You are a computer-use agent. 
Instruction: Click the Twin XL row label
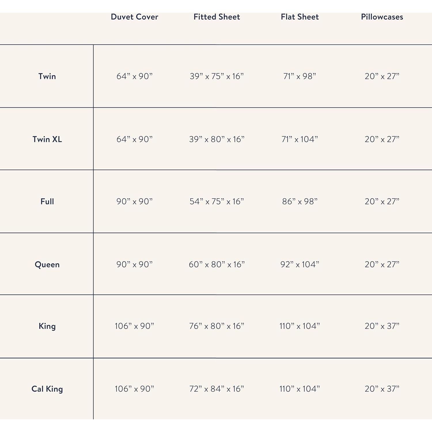[x=47, y=139]
